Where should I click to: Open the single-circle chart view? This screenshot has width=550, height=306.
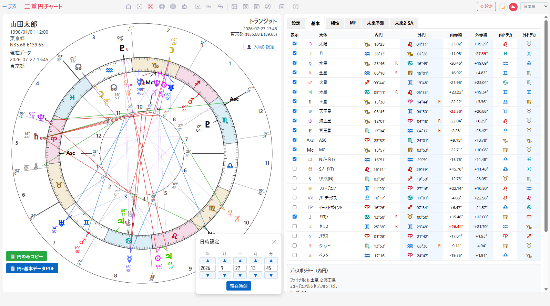[140, 7]
